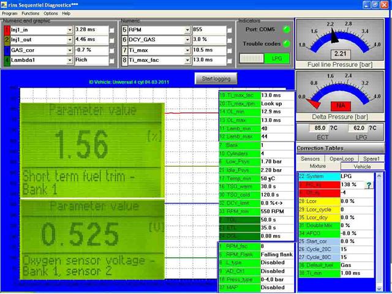Click the Correction Tables button

click(x=341, y=148)
